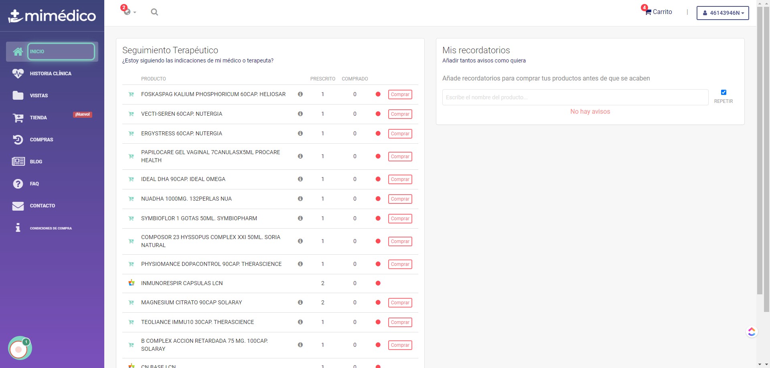The image size is (770, 368).
Task: Click Comprar for ERGYSTRESS 60CAP
Action: coord(400,134)
